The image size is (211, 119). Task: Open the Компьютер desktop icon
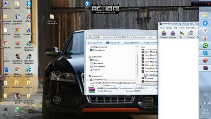6,5
